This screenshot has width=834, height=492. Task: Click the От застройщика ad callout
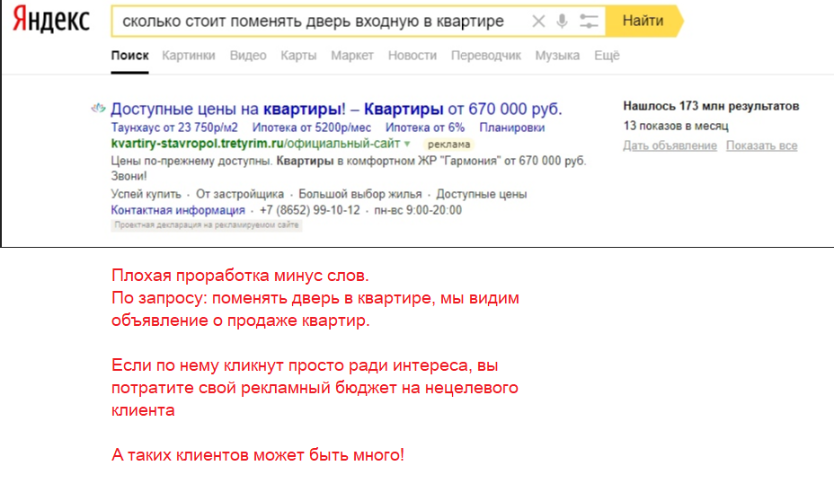[x=240, y=194]
